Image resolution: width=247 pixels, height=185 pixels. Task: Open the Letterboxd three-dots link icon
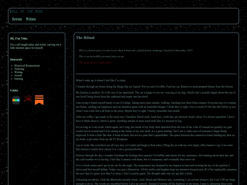tap(16, 100)
